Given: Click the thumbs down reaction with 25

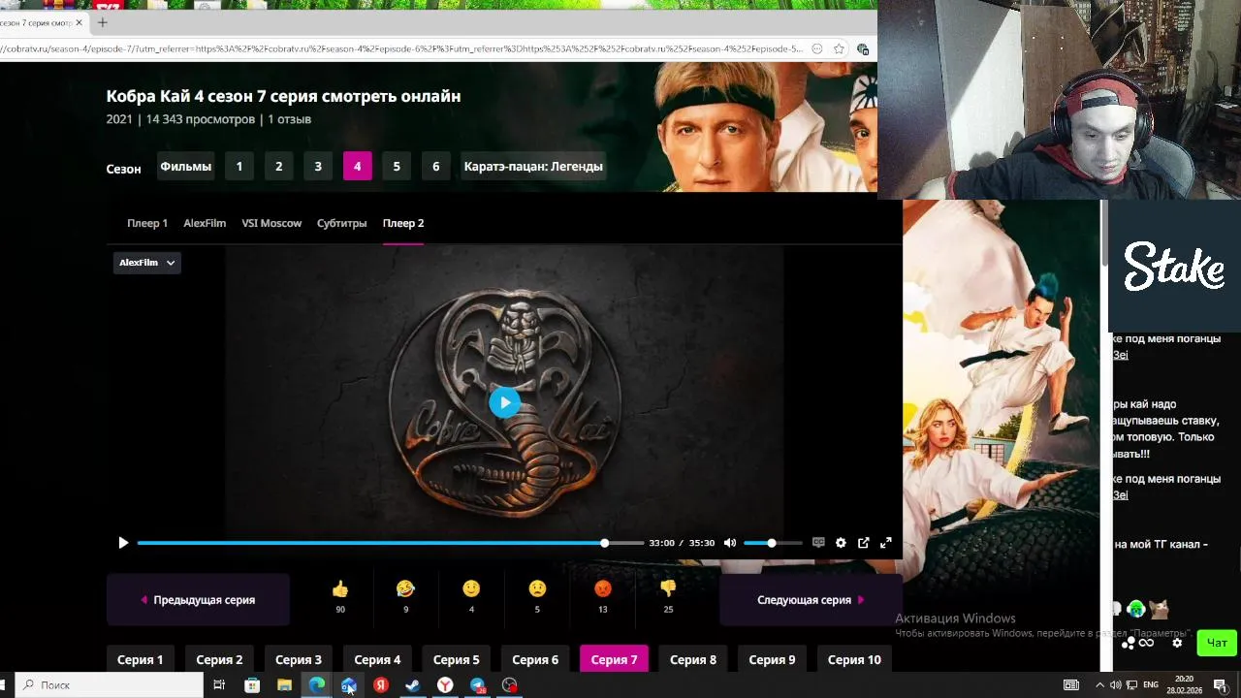Looking at the screenshot, I should point(668,596).
